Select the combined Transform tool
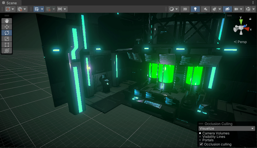This screenshot has height=148, width=257. coord(7,51)
